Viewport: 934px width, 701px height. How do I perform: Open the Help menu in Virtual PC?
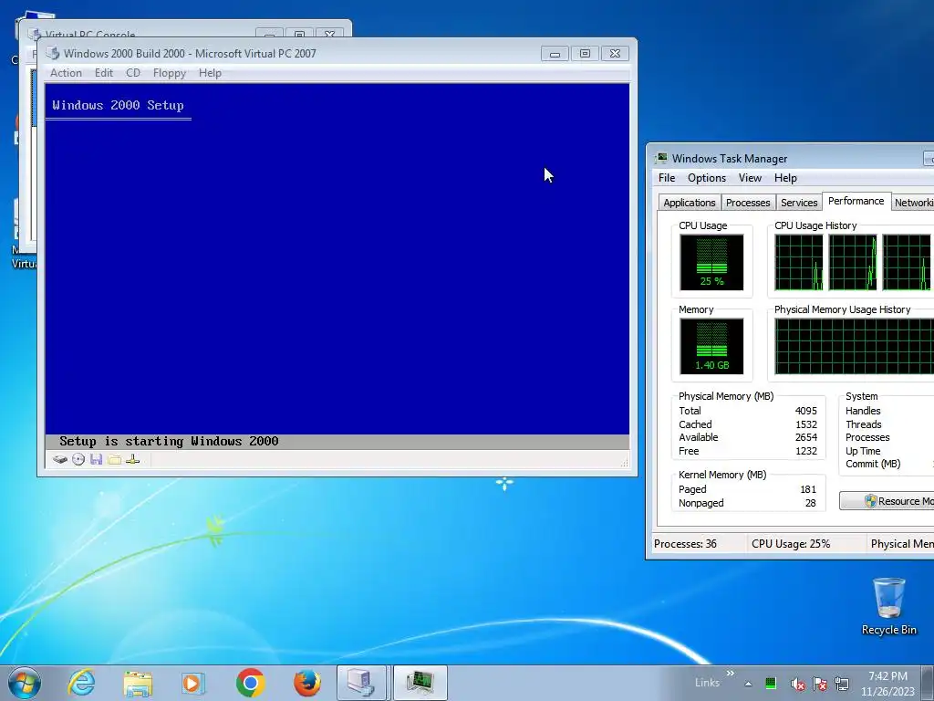coord(211,73)
